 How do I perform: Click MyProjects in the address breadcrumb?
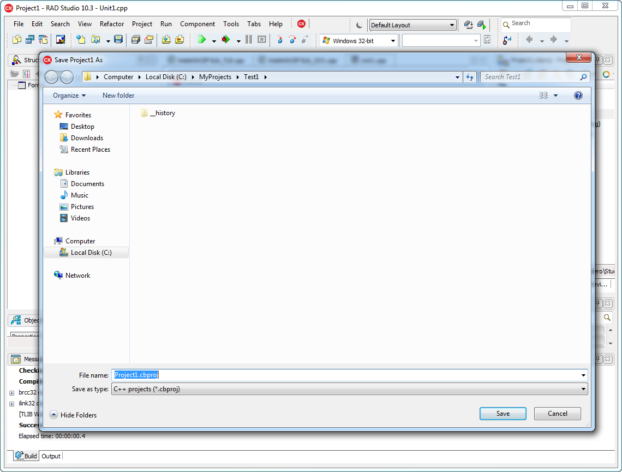point(215,77)
